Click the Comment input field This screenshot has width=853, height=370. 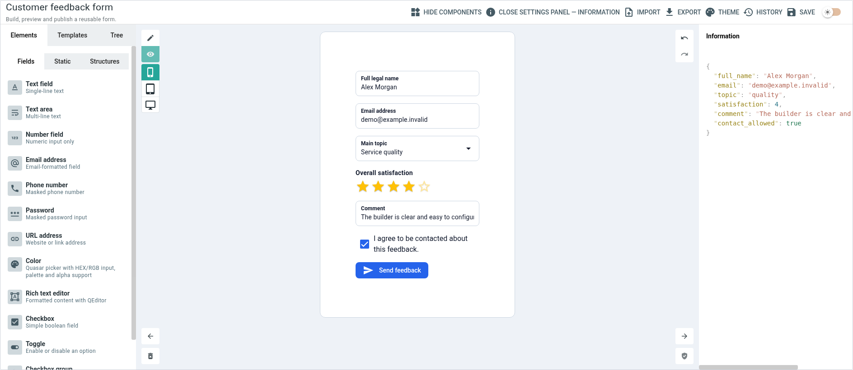click(417, 213)
